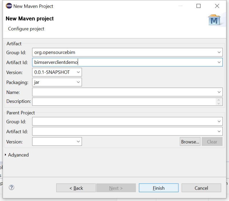
Task: Open the Group Id history dropdown in Artifact section
Action: coord(219,52)
